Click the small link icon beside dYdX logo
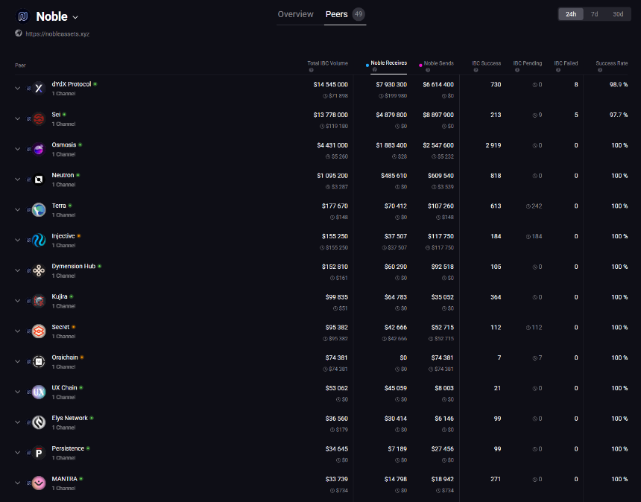Screen dimensions: 641x502 pos(28,88)
